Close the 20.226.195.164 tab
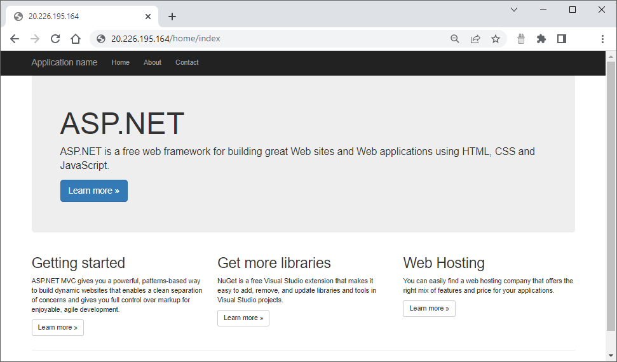 click(x=148, y=17)
